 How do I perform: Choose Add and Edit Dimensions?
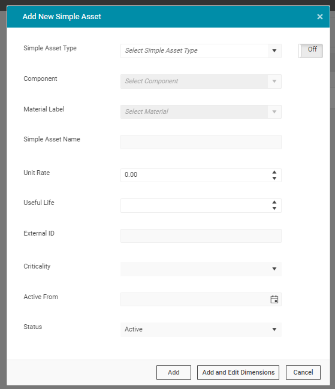(x=238, y=372)
